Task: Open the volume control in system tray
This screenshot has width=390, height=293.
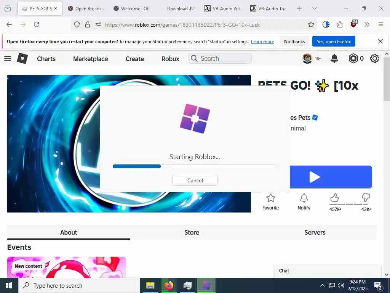Action: click(x=341, y=285)
